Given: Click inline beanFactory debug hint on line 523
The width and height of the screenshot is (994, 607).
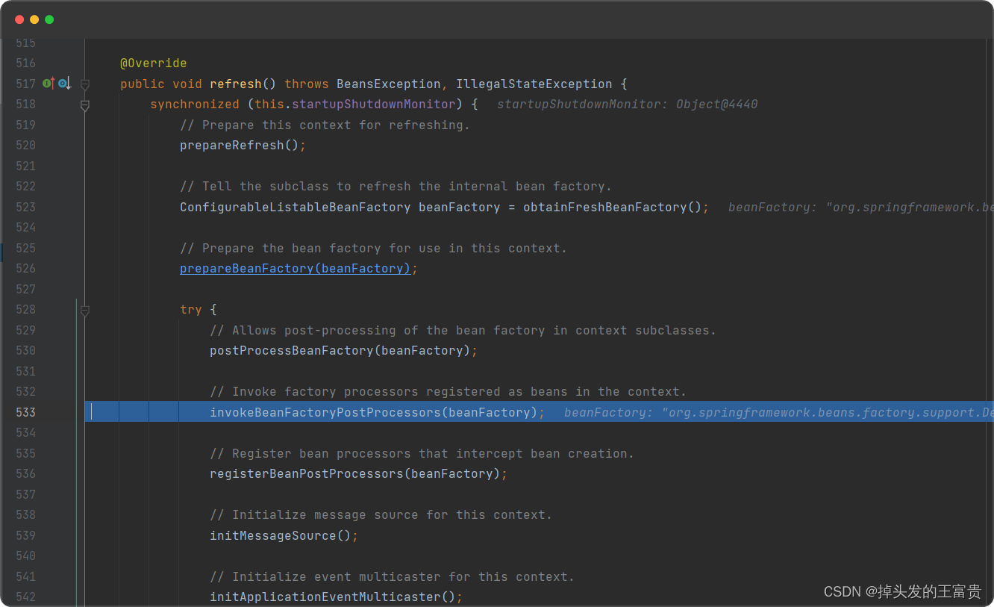Looking at the screenshot, I should 860,208.
